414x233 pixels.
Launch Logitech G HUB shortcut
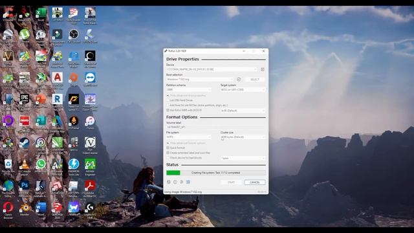pos(90,211)
